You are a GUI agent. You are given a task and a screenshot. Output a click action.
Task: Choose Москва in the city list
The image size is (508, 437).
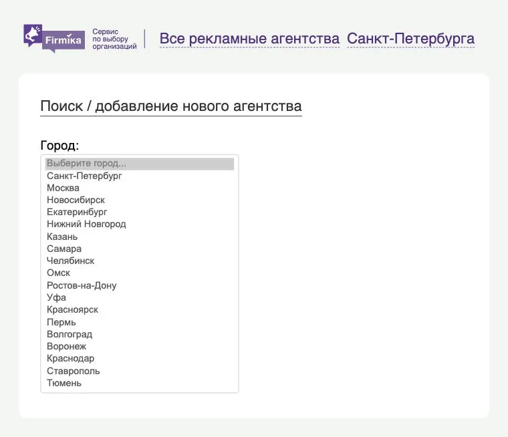click(140, 188)
